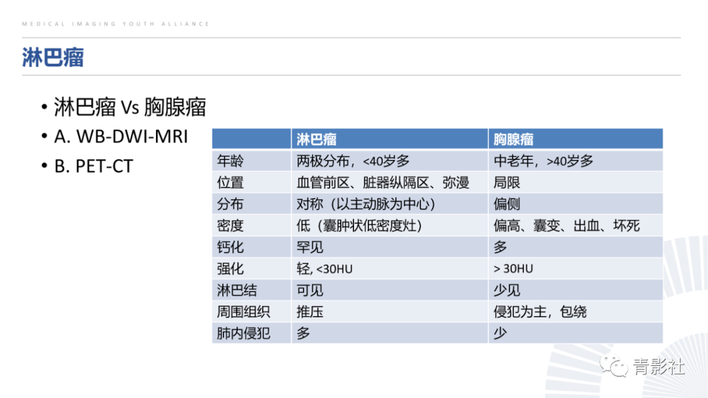Screen dimensions: 708x398
Task: Select cell 少见
Action: coord(576,290)
